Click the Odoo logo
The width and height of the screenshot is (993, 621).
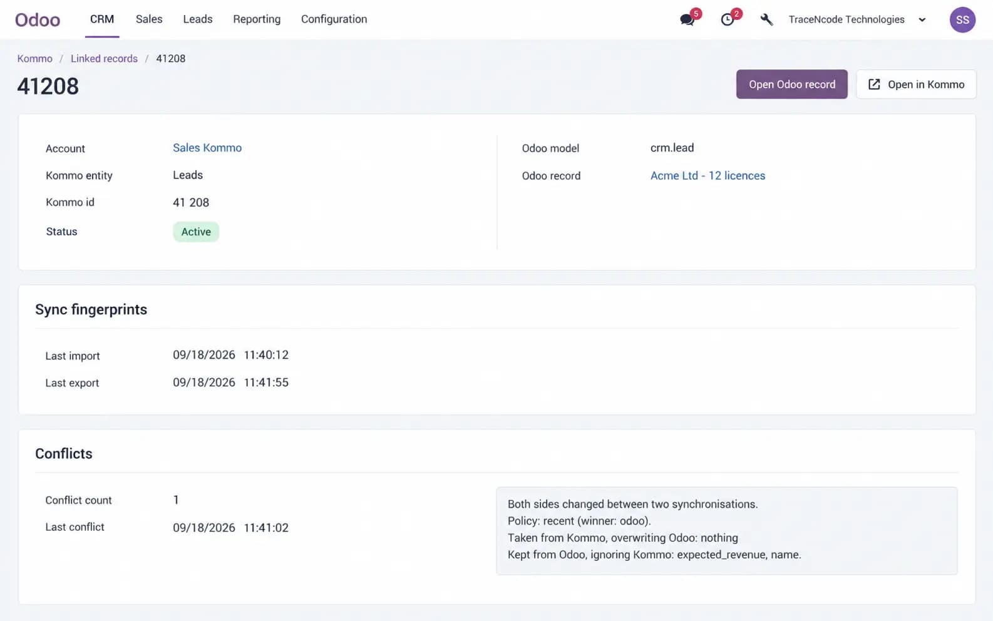(38, 19)
